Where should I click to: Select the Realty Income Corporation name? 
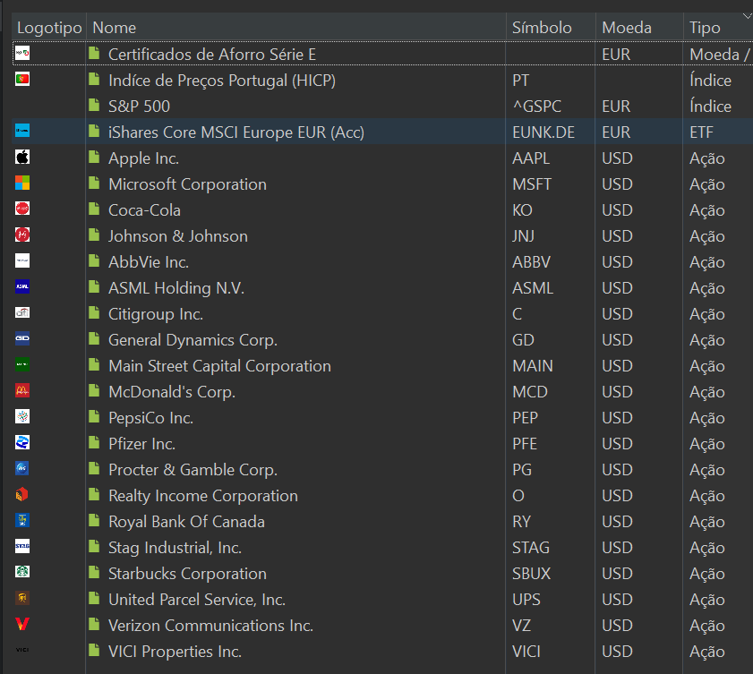point(203,495)
